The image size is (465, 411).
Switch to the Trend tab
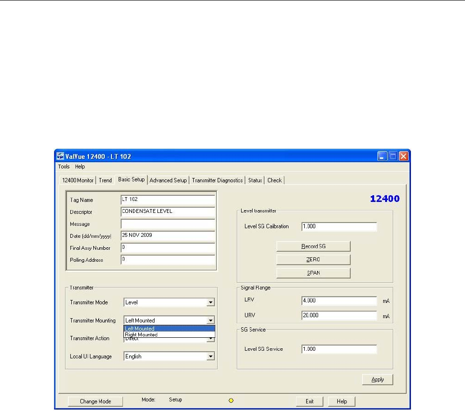[x=105, y=180]
